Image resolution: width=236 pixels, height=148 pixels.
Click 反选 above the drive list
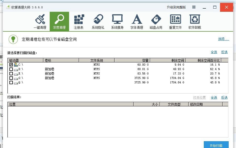[224, 52]
